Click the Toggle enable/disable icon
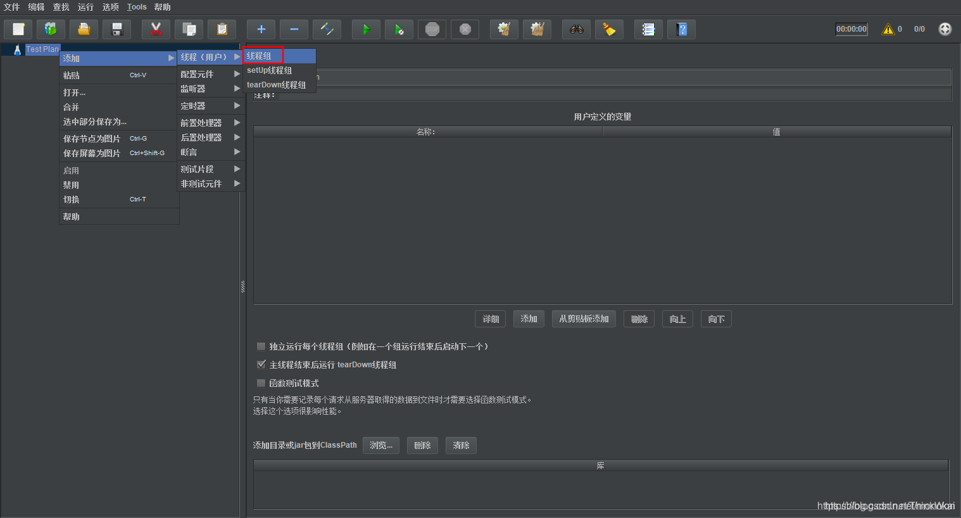Image resolution: width=961 pixels, height=518 pixels. point(327,29)
